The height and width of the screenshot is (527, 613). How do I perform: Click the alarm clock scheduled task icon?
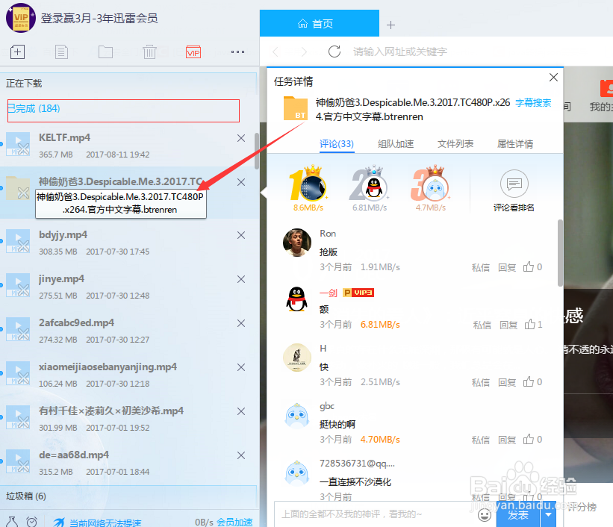pyautogui.click(x=32, y=522)
